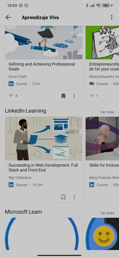Open more options for Dorie Clark course

(x=74, y=96)
